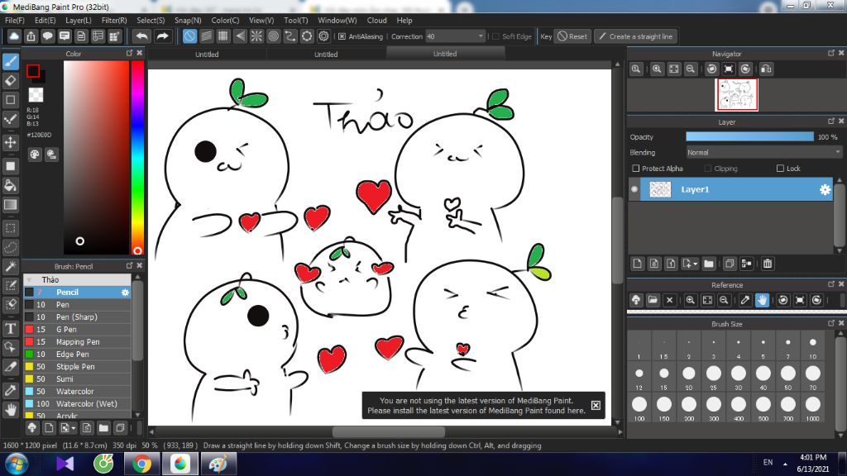Viewport: 847px width, 476px height.
Task: Open the Snap menu
Action: (x=188, y=20)
